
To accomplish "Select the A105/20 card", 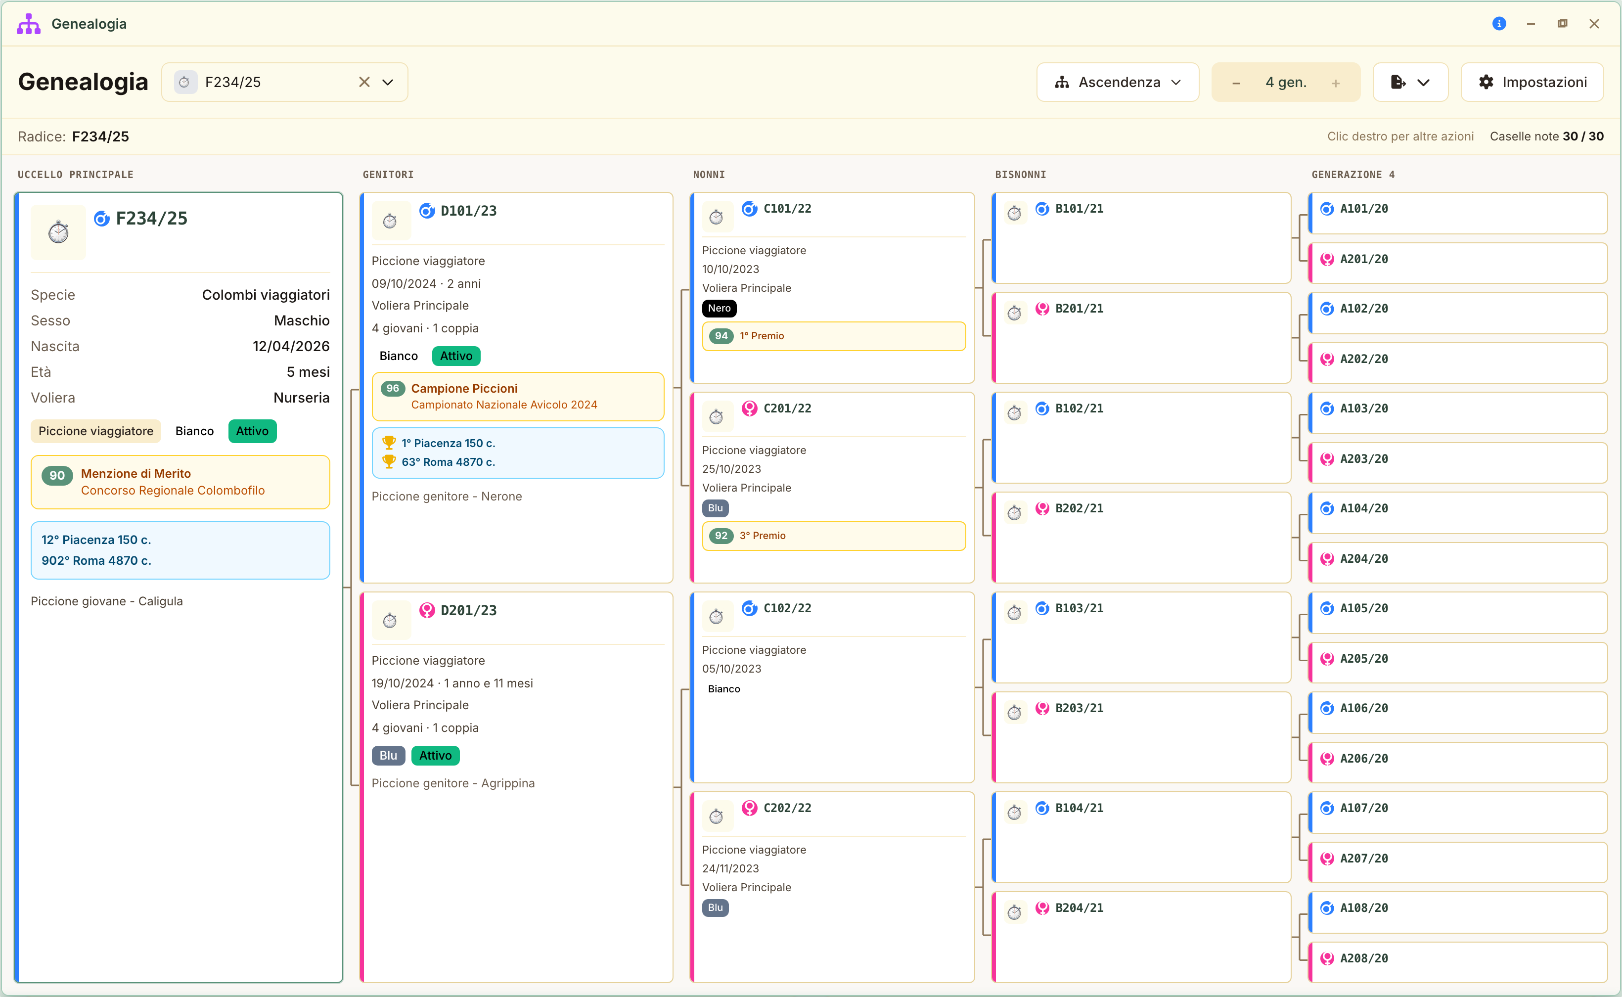I will [x=1458, y=613].
